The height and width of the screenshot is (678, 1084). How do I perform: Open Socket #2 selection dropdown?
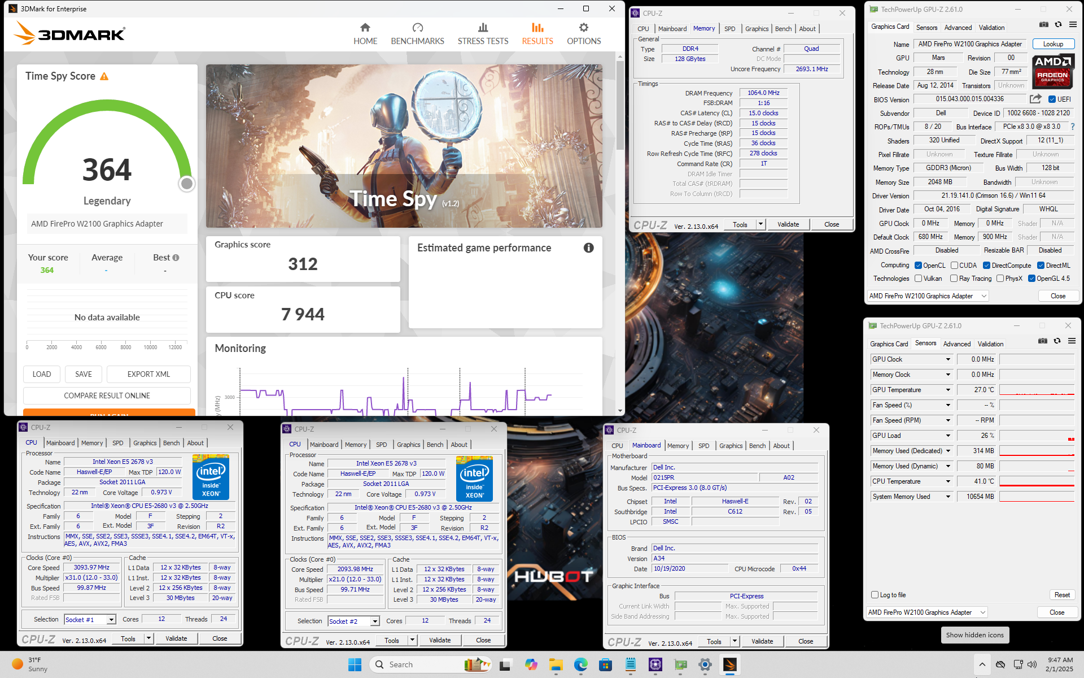375,621
